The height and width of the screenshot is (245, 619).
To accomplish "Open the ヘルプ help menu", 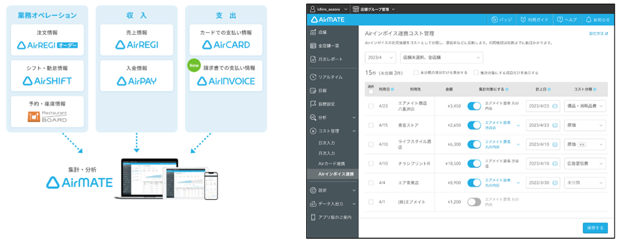I will tap(567, 20).
